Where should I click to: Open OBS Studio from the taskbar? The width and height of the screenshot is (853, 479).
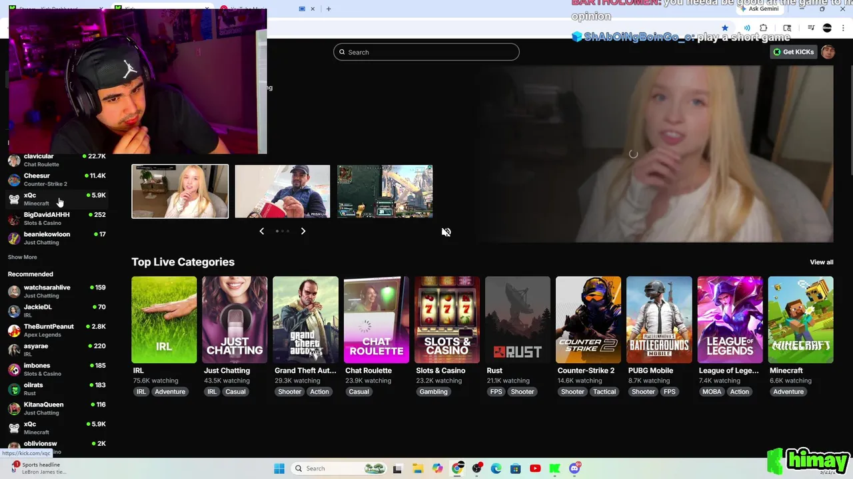click(476, 468)
